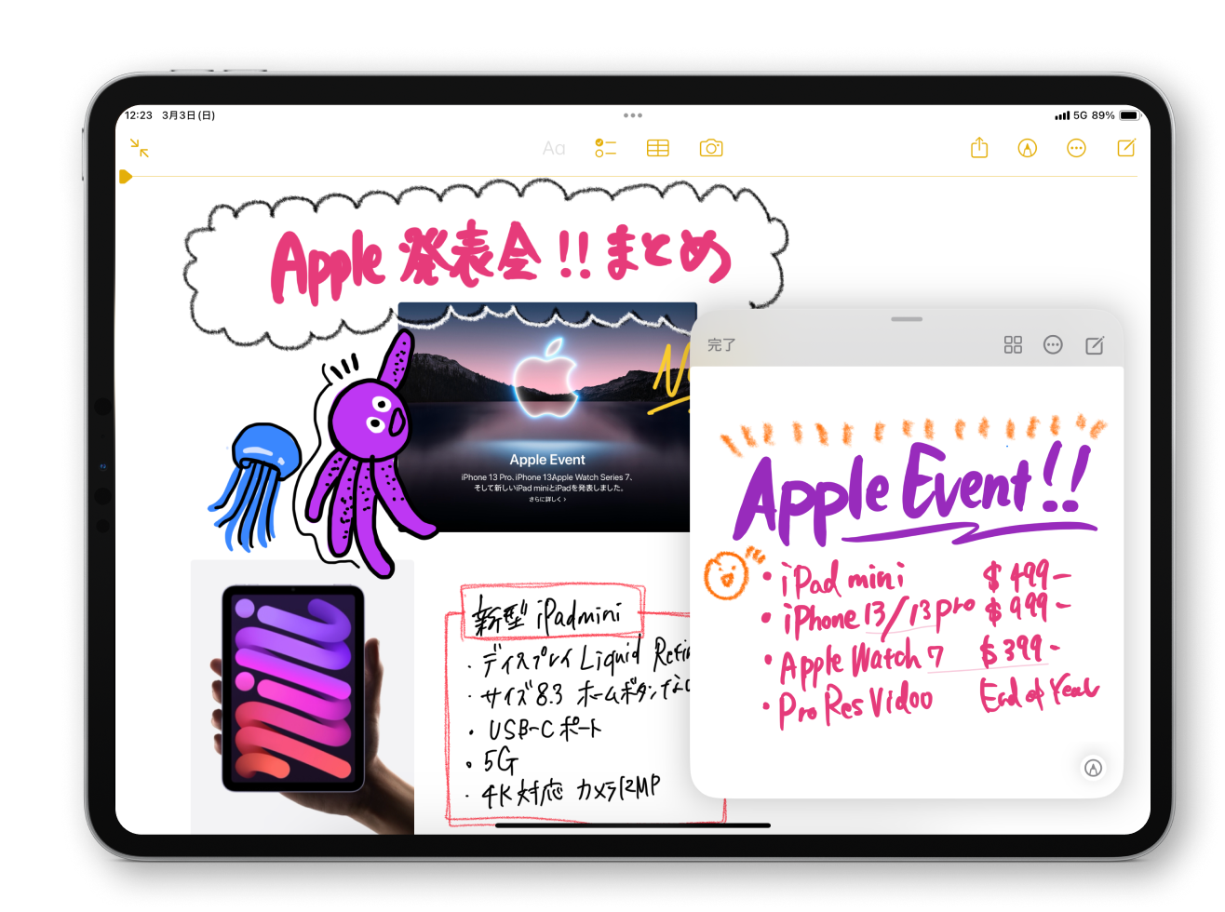This screenshot has height=912, width=1225.
Task: Collapse the note with the inward arrows icon
Action: (140, 148)
